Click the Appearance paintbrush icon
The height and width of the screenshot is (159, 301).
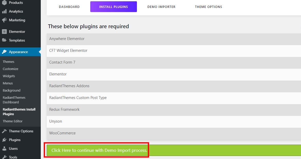(4, 52)
